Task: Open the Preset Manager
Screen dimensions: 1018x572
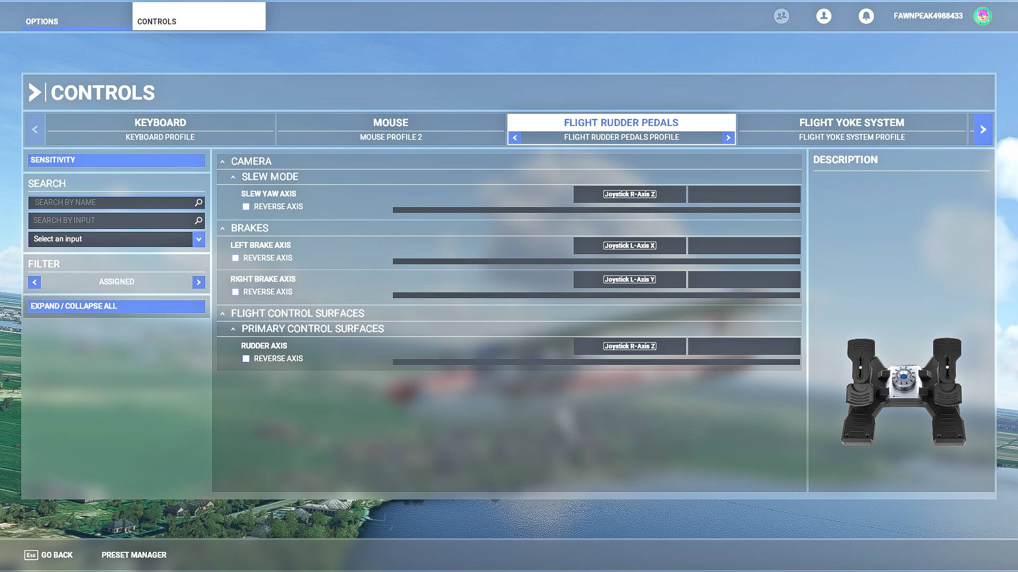Action: pos(134,555)
